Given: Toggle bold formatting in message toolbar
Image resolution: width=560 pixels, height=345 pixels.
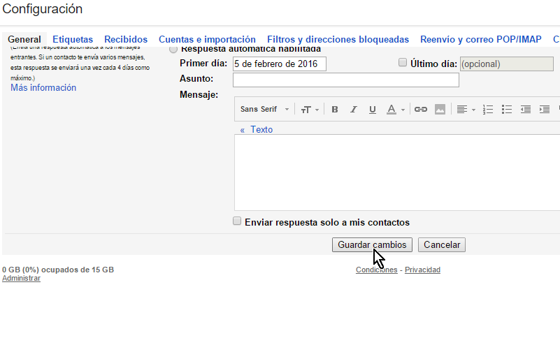Looking at the screenshot, I should coord(335,110).
